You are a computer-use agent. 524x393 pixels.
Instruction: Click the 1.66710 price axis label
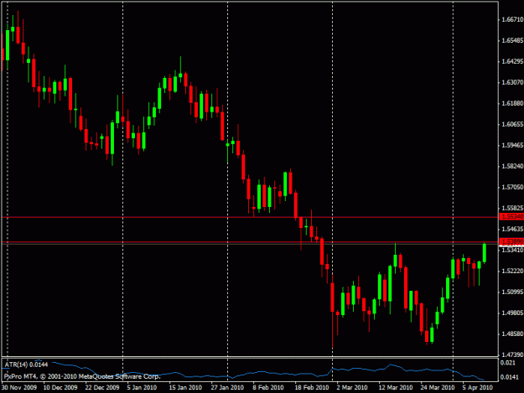(512, 20)
